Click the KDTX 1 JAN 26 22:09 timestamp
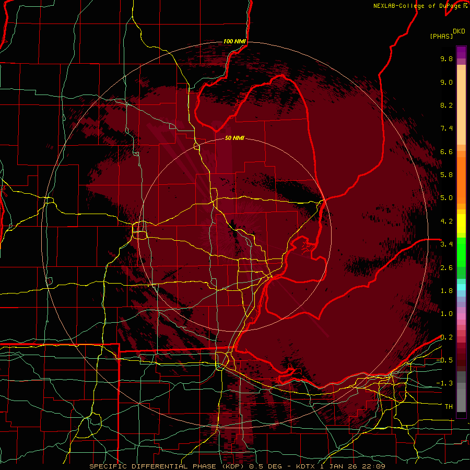The image size is (470, 470). [340, 466]
